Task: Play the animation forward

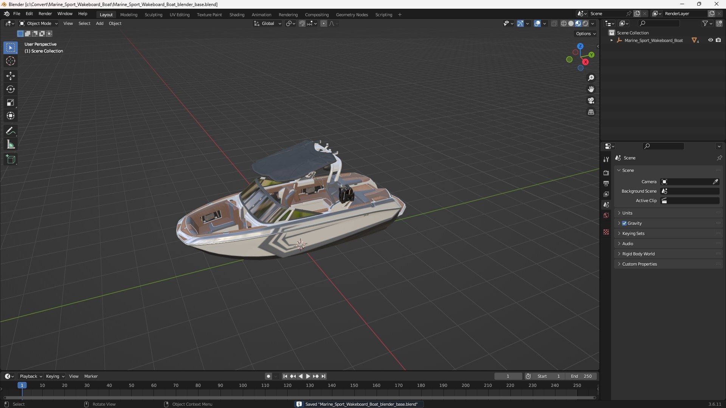Action: point(308,376)
